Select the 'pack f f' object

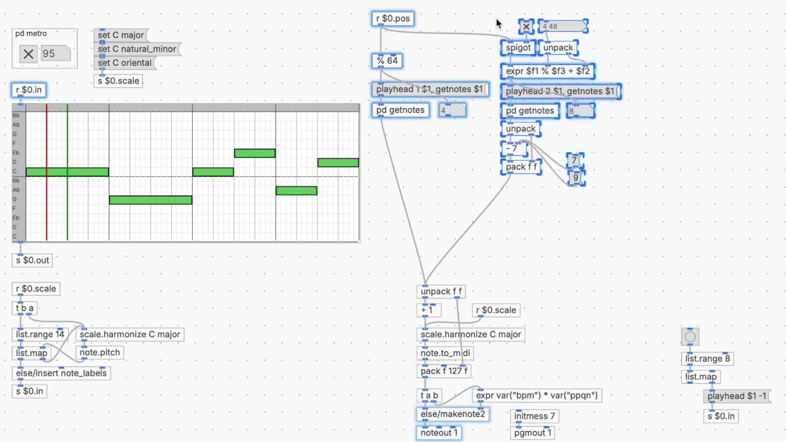click(521, 167)
